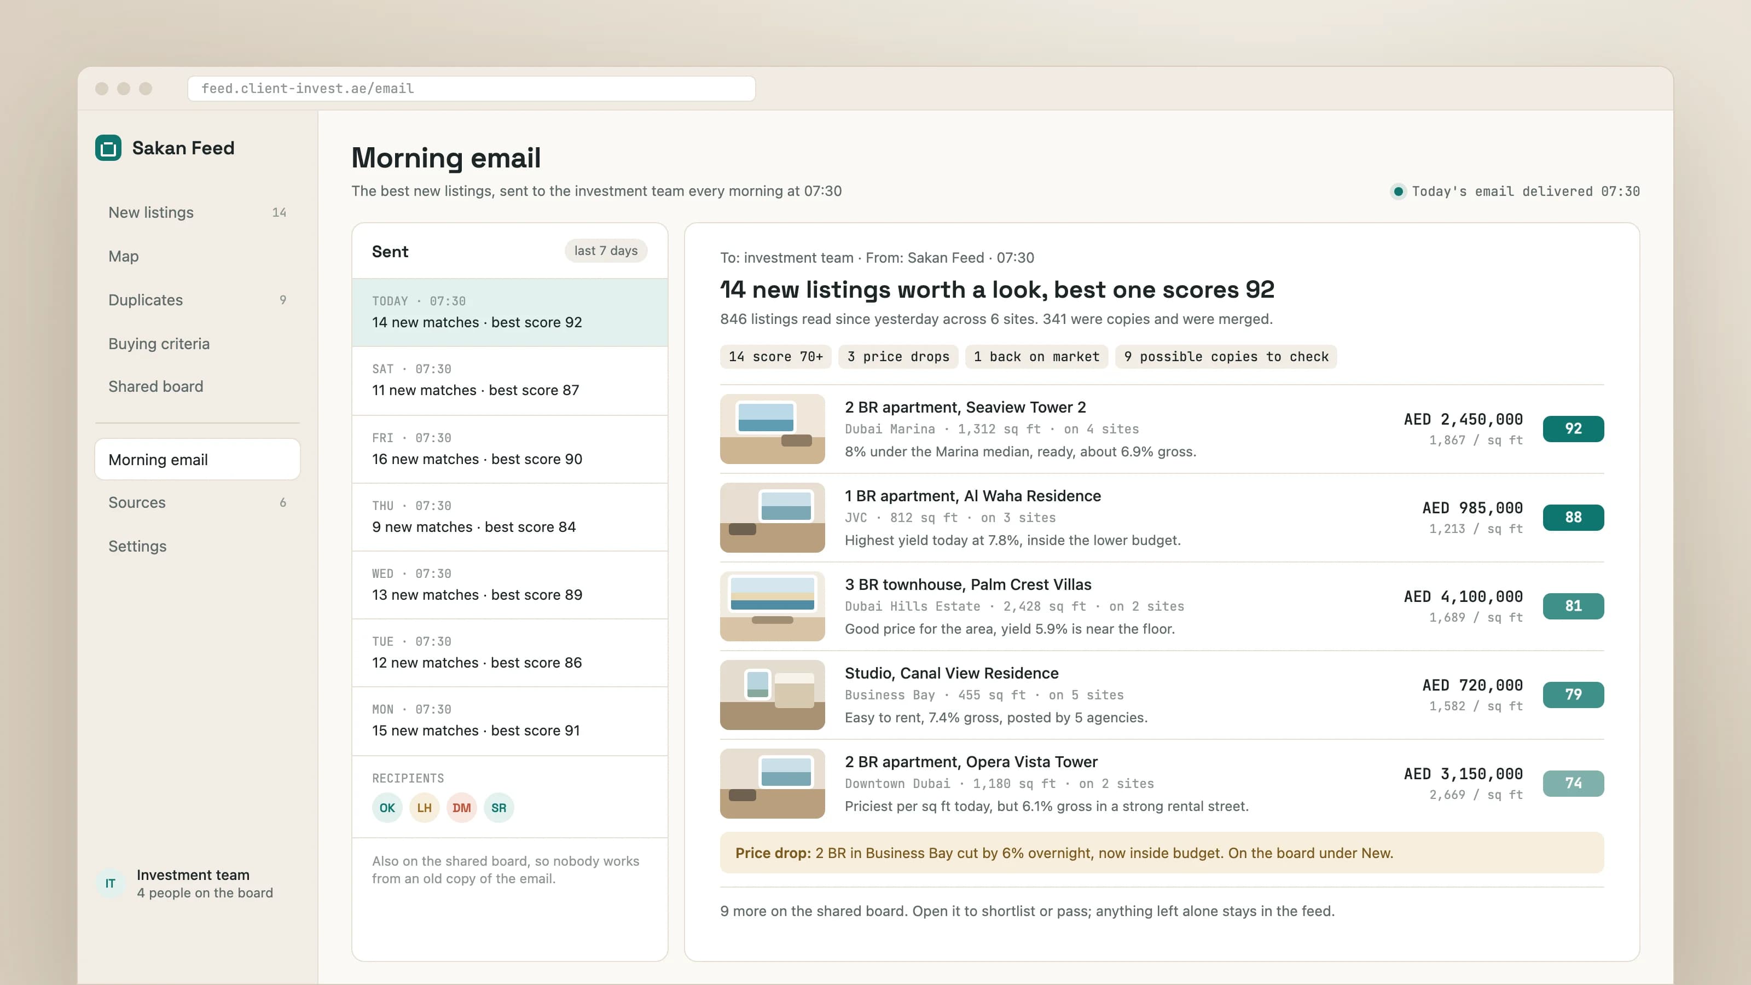Click the Duplicates count 9

tap(283, 300)
